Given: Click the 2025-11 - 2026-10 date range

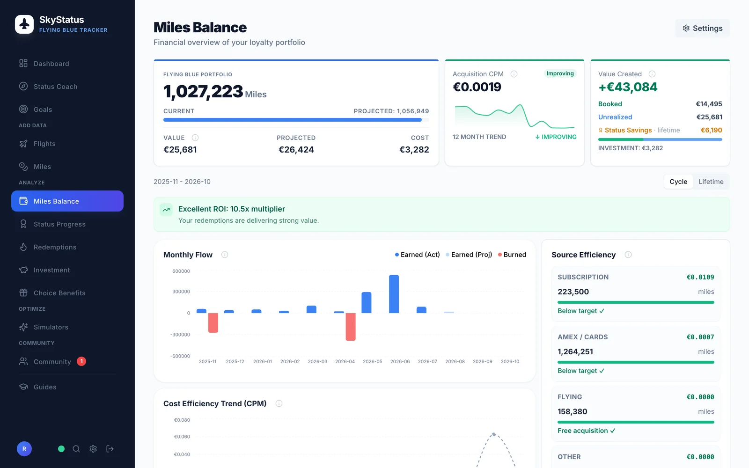Looking at the screenshot, I should click(182, 182).
